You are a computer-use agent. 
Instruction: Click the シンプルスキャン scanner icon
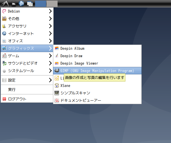click(x=57, y=93)
